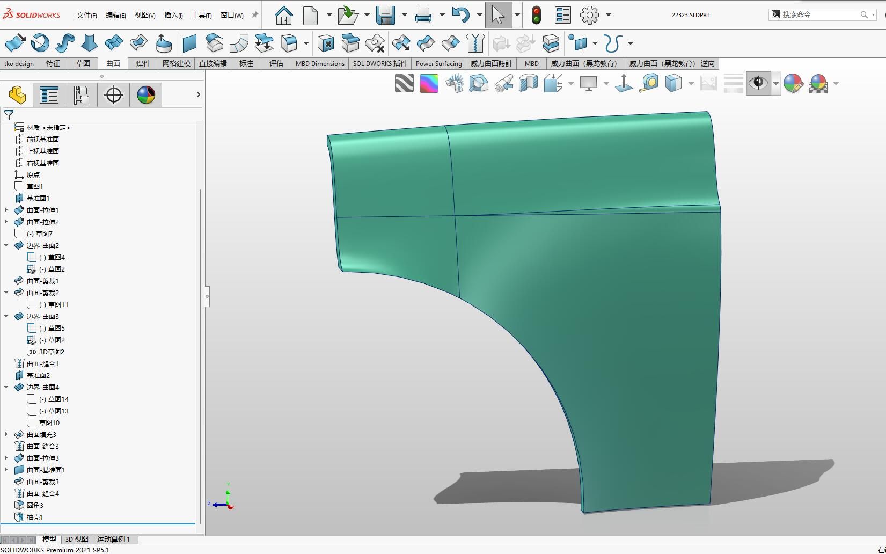Expand the 曲面-拉伸1 tree node

point(6,210)
